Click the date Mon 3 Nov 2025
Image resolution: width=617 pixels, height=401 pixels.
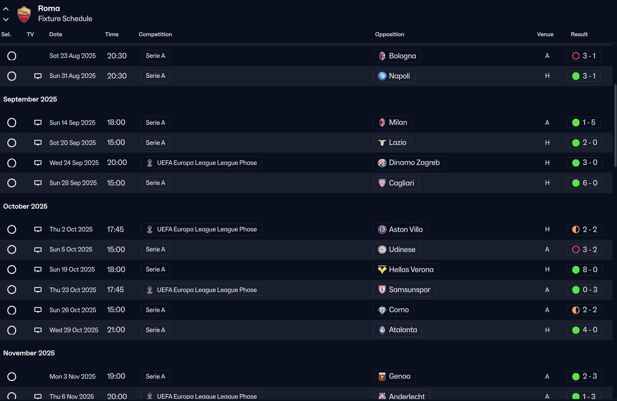(x=72, y=377)
